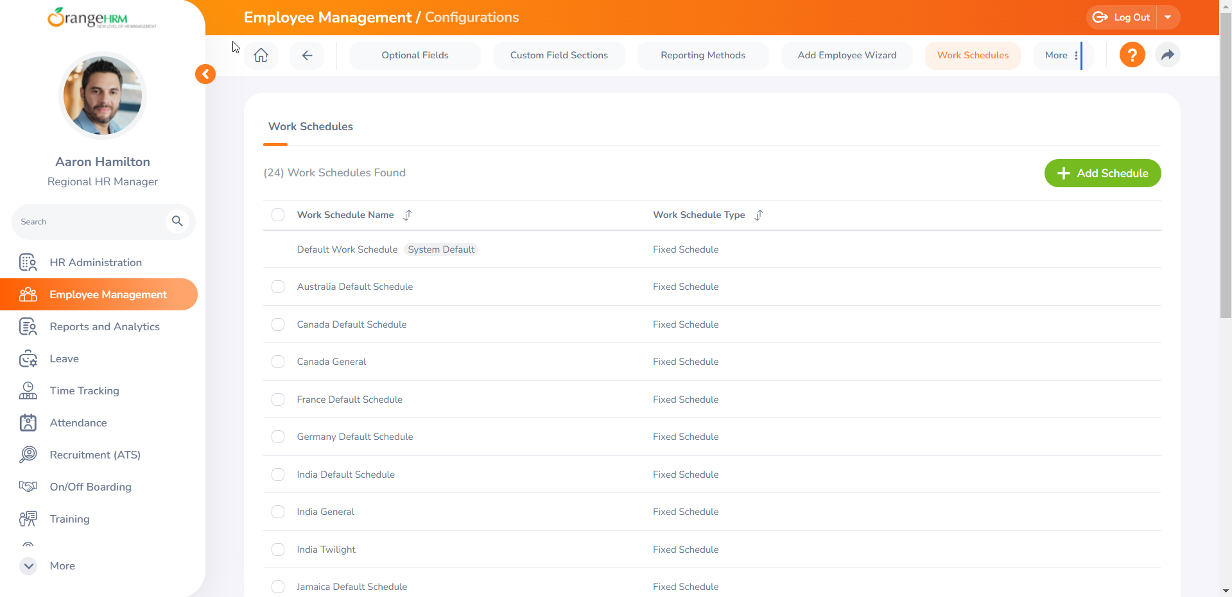Screen dimensions: 1232x597
Task: Sort by Work Schedule Name column icon
Action: tap(408, 215)
